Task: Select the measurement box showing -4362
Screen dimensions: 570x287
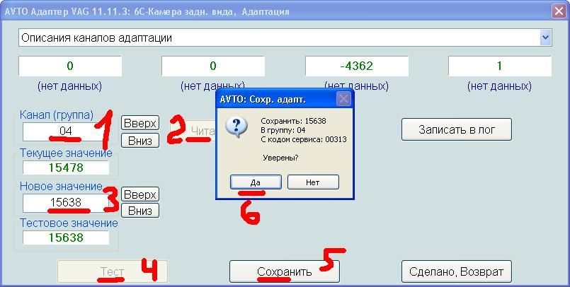Action: click(x=356, y=66)
